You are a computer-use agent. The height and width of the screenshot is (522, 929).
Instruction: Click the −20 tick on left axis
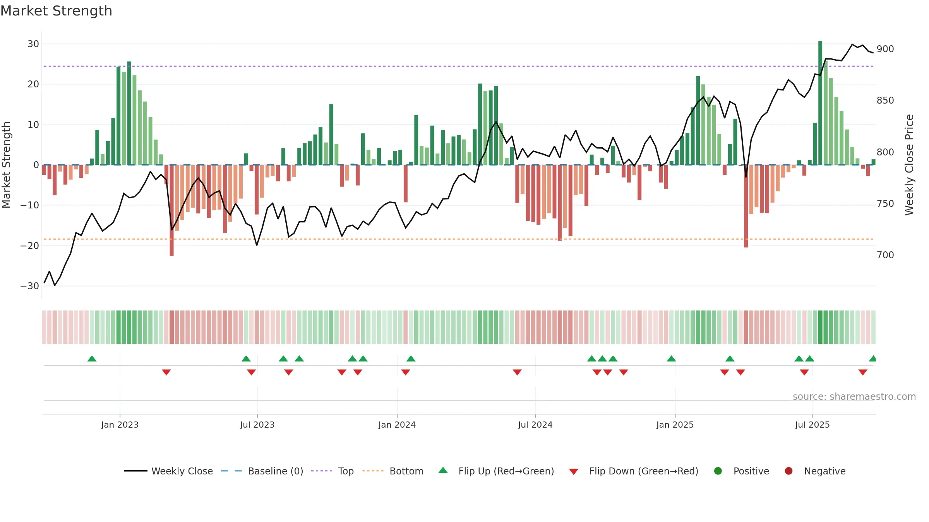(x=30, y=246)
